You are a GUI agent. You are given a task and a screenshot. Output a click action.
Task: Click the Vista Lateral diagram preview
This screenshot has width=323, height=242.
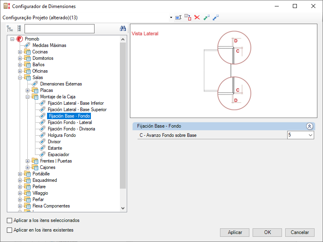point(224,71)
